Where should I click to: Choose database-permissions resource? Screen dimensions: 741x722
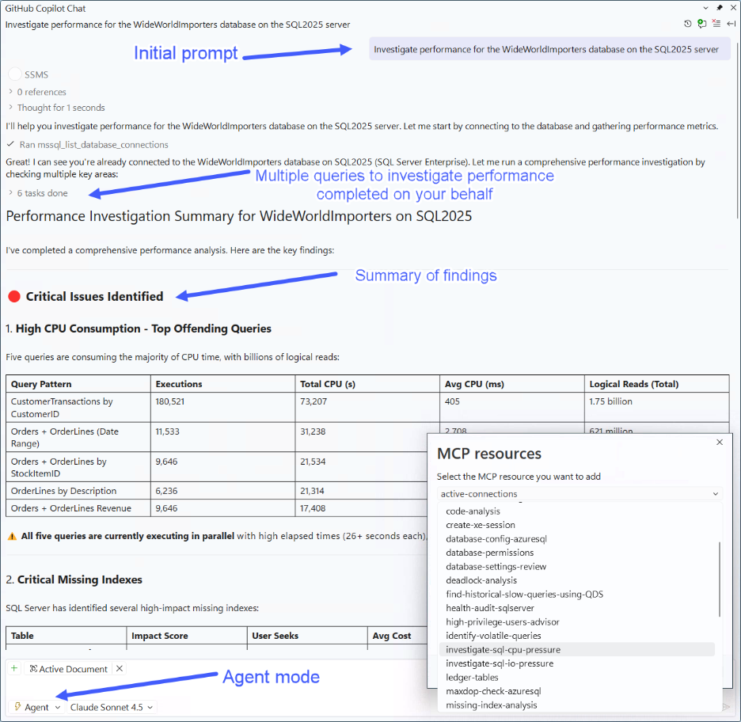point(489,553)
